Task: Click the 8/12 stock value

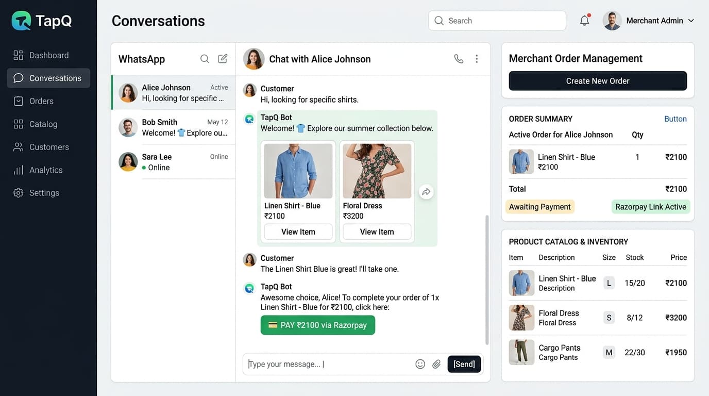Action: [x=635, y=318]
